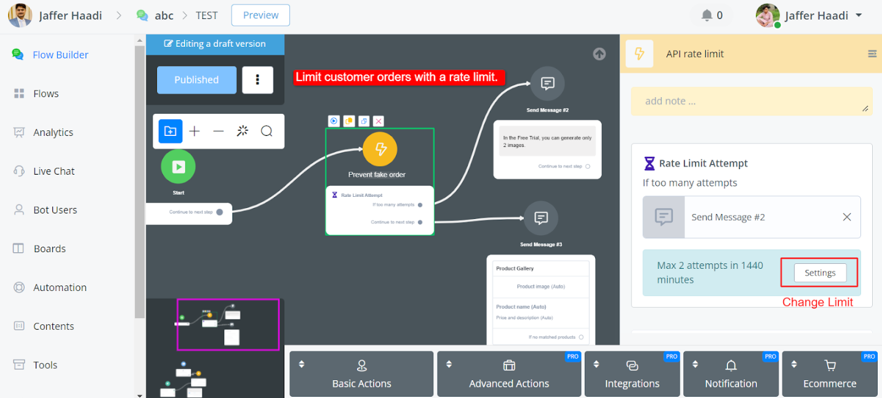
Task: Click the add note field
Action: tap(751, 101)
